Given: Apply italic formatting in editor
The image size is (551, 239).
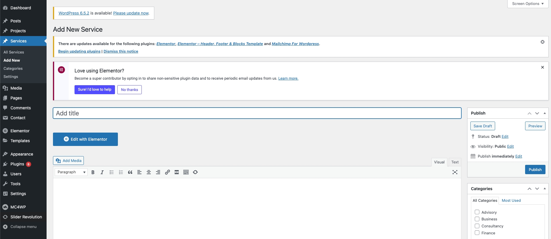Looking at the screenshot, I should pos(102,172).
